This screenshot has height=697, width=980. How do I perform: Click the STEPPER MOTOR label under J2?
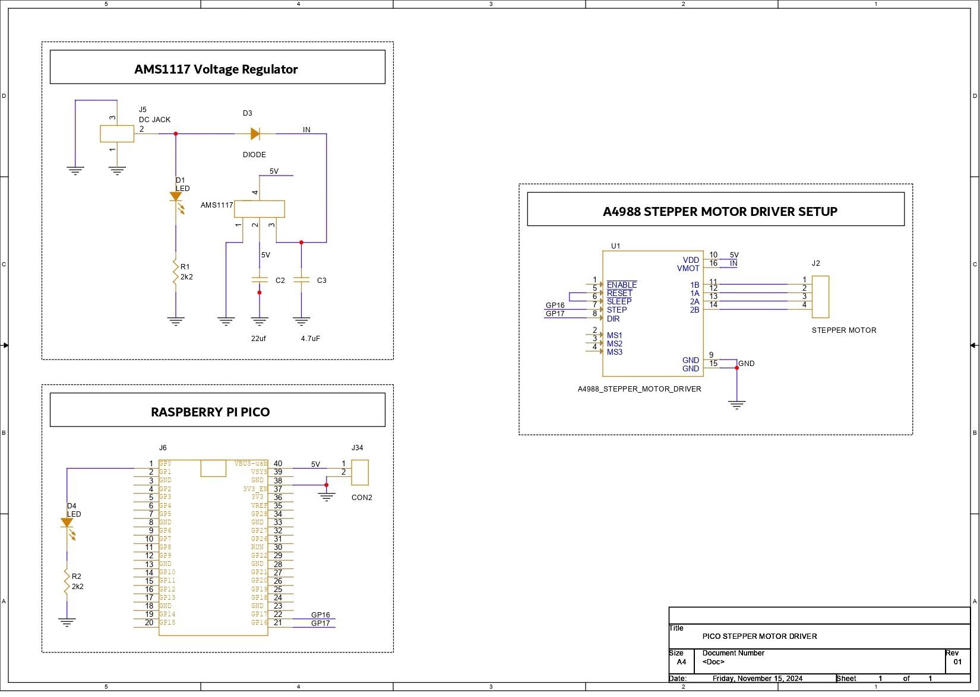click(844, 330)
